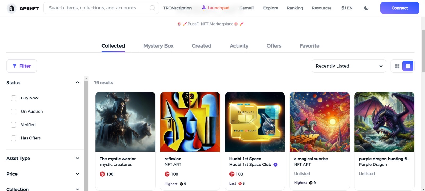Switch to the Mystery Box tab
425x191 pixels.
coord(158,46)
